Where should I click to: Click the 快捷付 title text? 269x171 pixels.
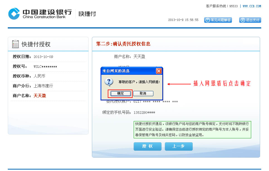pos(87,14)
